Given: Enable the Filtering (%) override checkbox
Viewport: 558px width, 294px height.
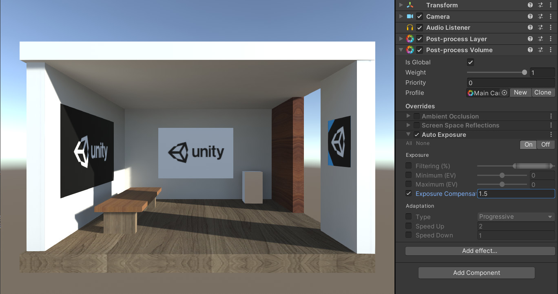Looking at the screenshot, I should point(409,166).
